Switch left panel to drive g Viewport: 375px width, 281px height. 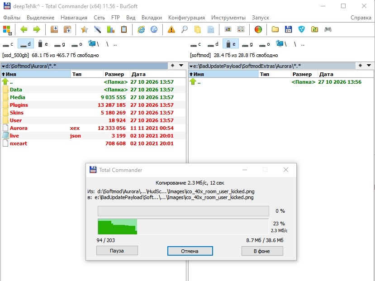pyautogui.click(x=60, y=44)
